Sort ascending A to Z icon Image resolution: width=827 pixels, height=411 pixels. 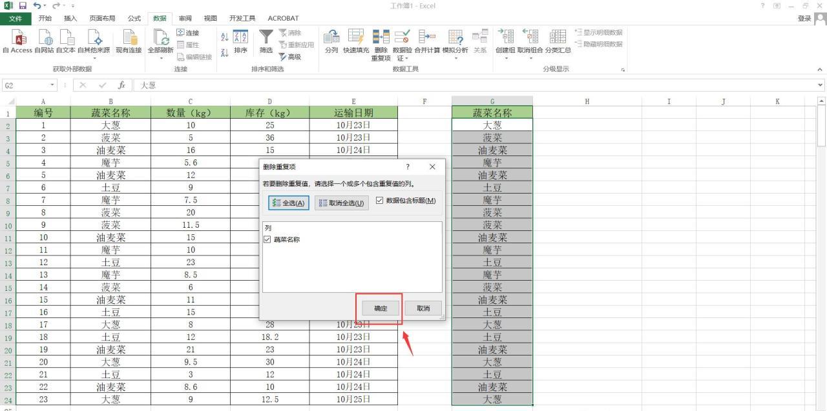tap(225, 37)
